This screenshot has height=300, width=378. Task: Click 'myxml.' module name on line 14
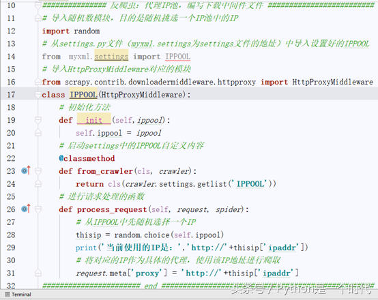[x=81, y=57]
